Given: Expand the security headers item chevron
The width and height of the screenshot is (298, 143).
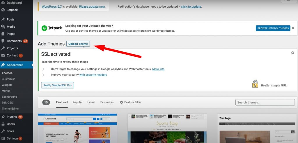Looking at the screenshot, I should pyautogui.click(x=43, y=75).
